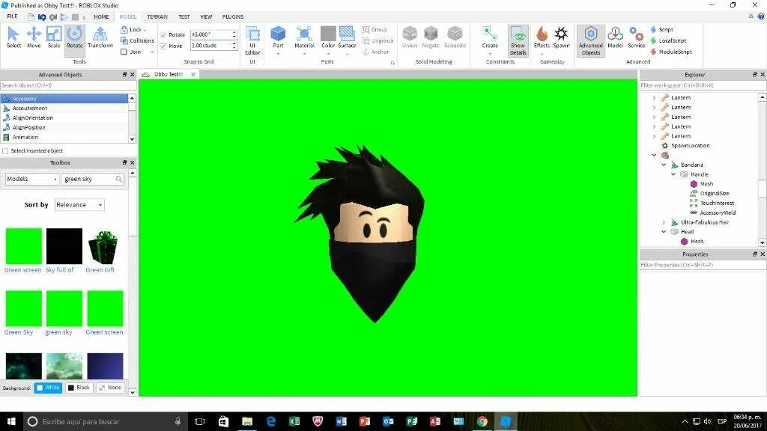
Task: Insert a new Script
Action: [x=662, y=29]
